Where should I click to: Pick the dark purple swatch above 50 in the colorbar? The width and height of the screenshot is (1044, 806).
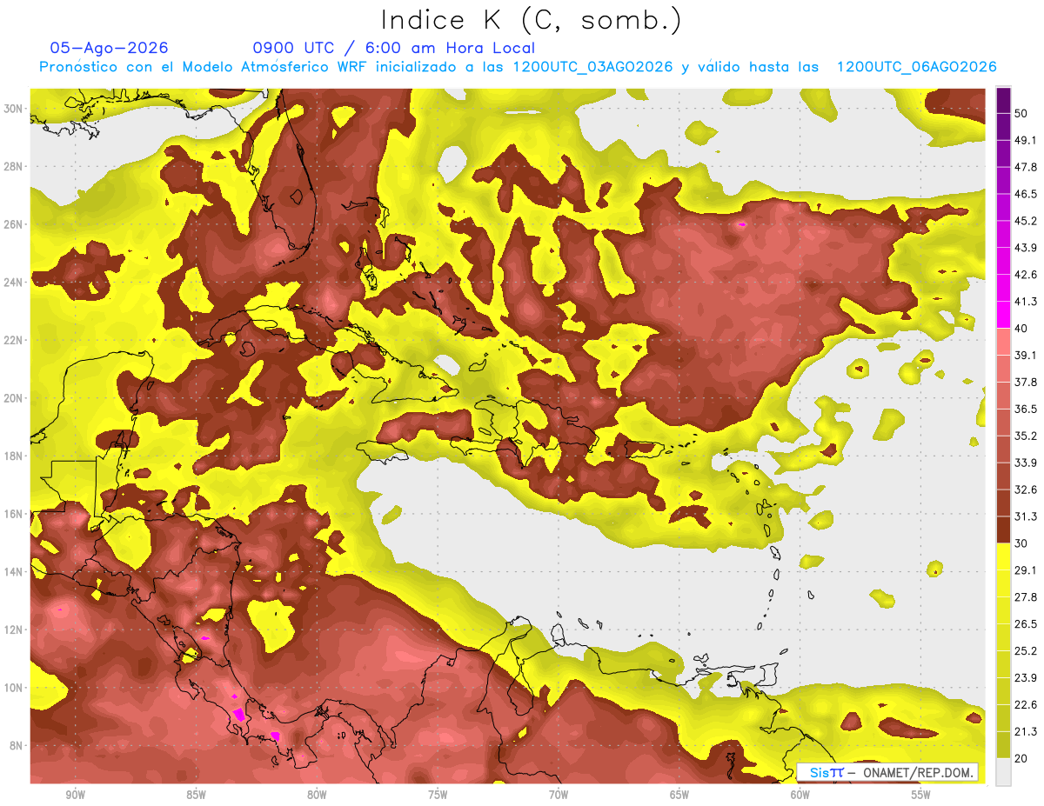pos(1003,100)
